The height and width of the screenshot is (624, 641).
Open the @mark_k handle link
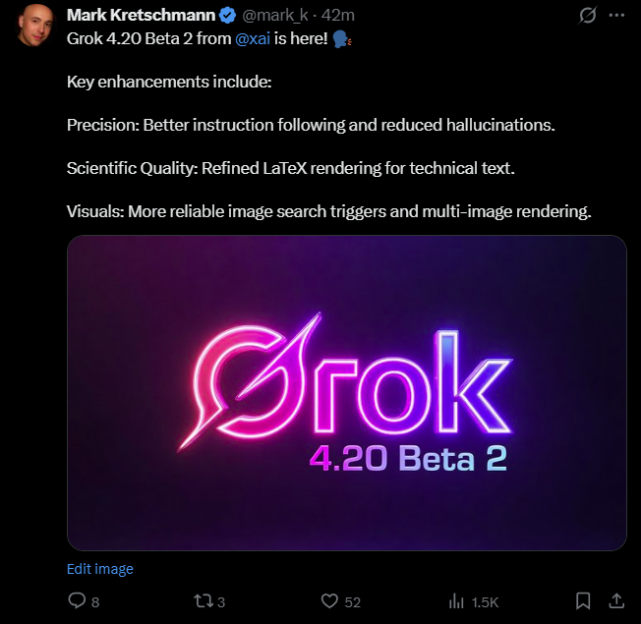point(276,16)
